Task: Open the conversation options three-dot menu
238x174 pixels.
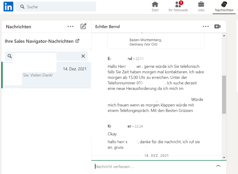Action: coord(206,26)
